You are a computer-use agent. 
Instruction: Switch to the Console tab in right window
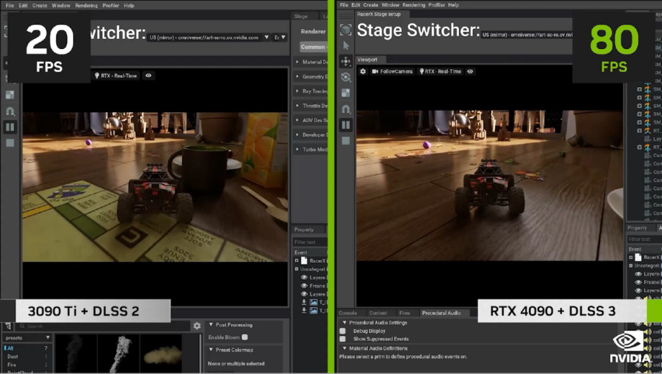(x=348, y=313)
